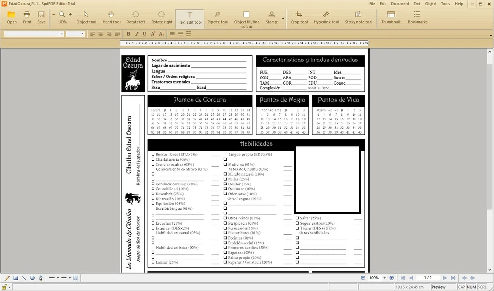Screen dimensions: 494x291
Task: Show the Bookmarks panel
Action: point(417,17)
